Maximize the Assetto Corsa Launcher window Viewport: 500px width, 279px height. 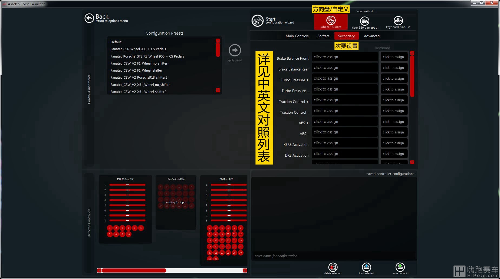coord(482,3)
